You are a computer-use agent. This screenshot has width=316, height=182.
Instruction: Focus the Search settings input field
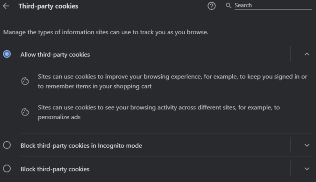[273, 5]
